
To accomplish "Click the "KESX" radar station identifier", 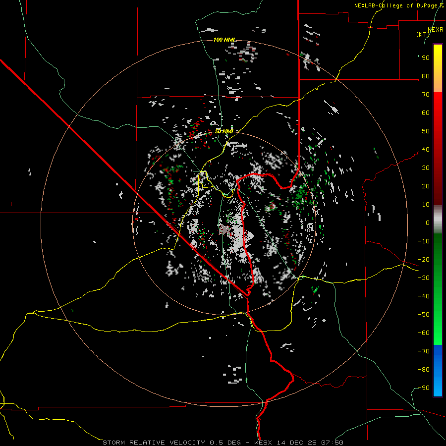I will point(263,443).
